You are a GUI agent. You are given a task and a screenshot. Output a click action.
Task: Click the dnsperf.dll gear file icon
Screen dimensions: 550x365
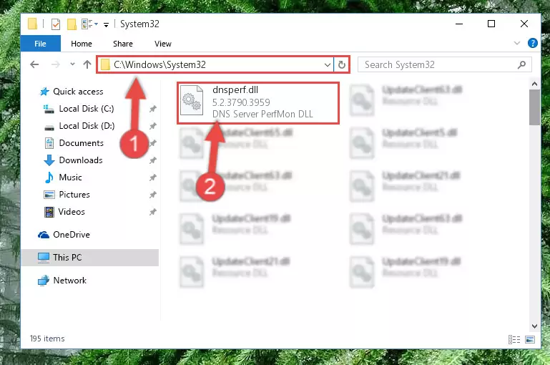[x=192, y=101]
